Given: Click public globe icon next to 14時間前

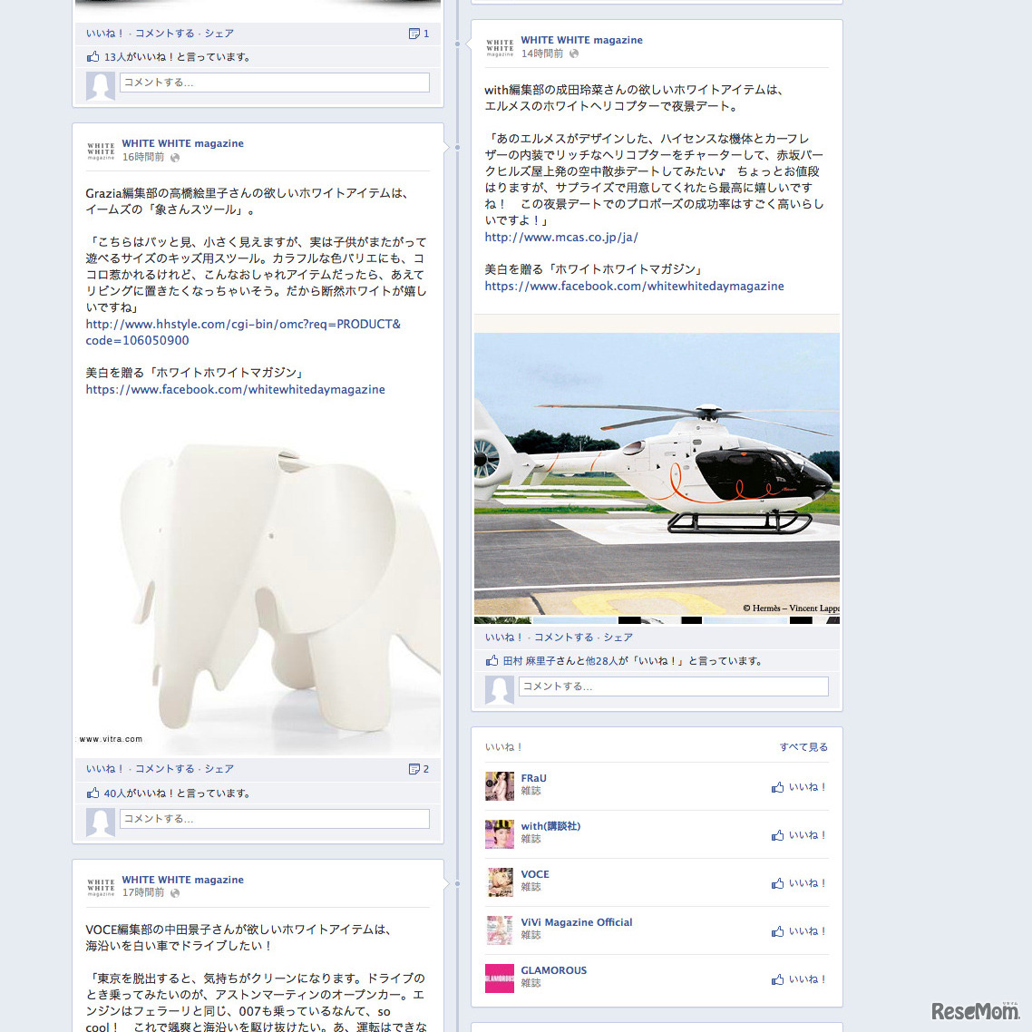Looking at the screenshot, I should coord(574,54).
